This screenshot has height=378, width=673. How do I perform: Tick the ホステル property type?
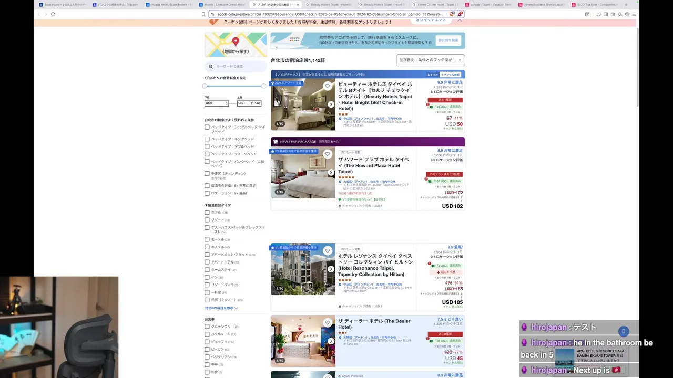[x=207, y=247]
